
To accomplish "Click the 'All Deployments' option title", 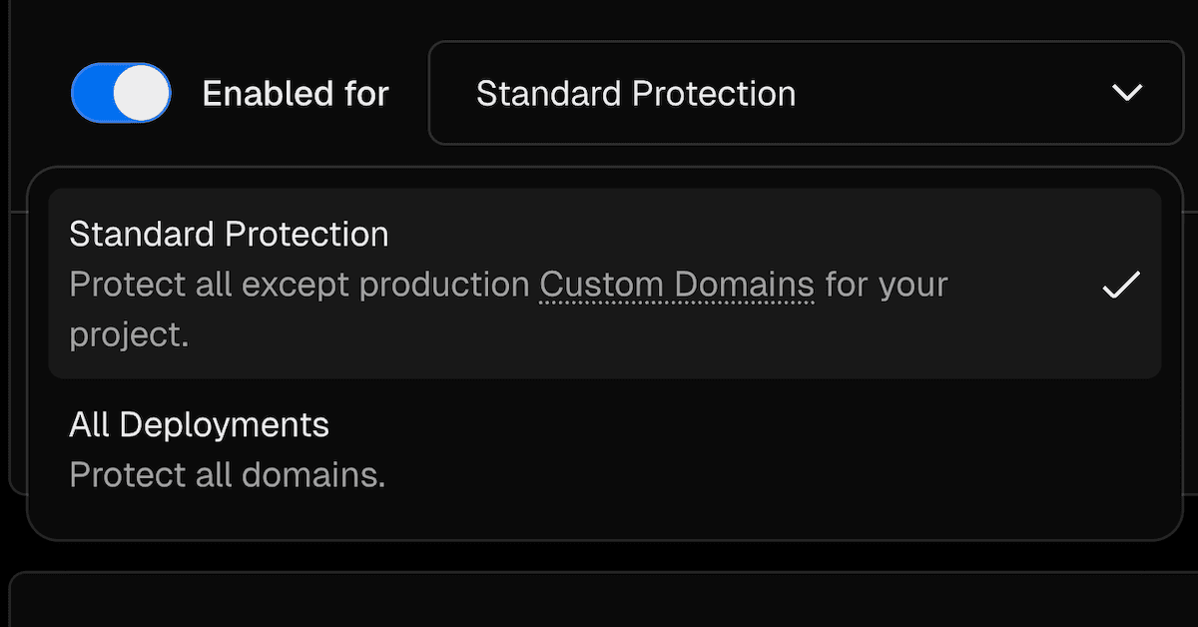I will pyautogui.click(x=199, y=425).
